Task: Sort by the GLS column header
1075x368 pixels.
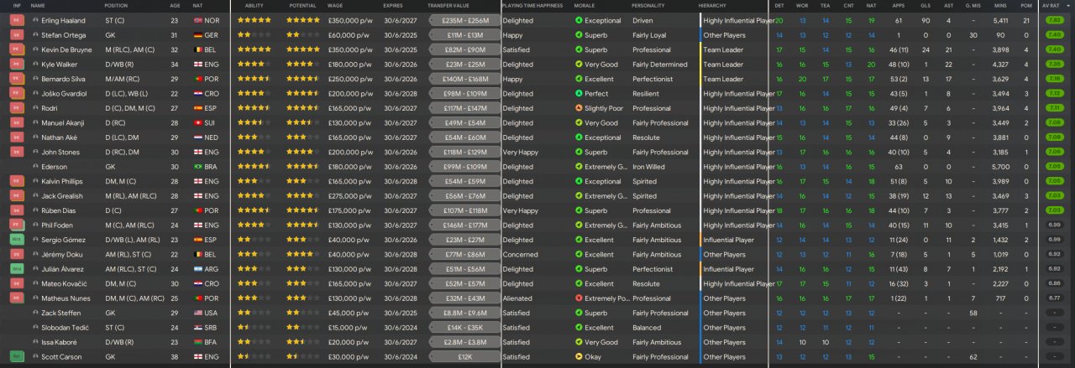Action: click(x=926, y=6)
